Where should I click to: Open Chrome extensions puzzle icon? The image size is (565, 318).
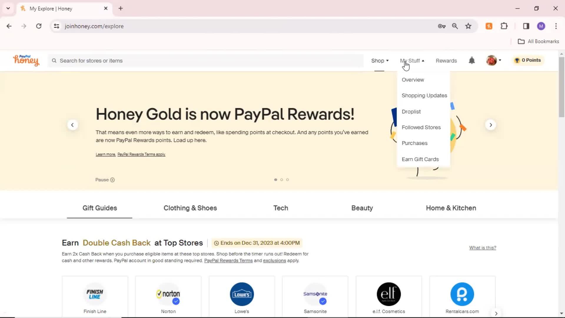(x=504, y=26)
